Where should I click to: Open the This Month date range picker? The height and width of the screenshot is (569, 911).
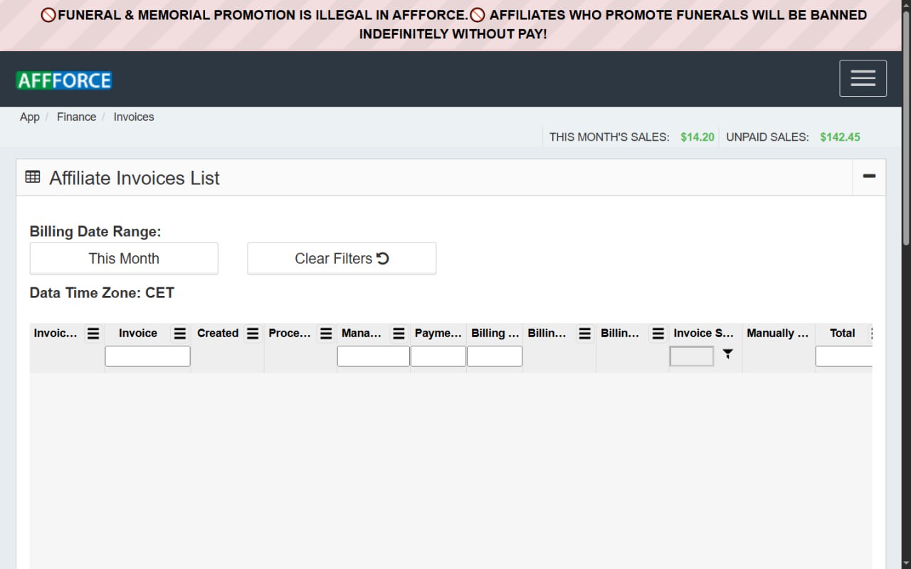[x=124, y=258]
